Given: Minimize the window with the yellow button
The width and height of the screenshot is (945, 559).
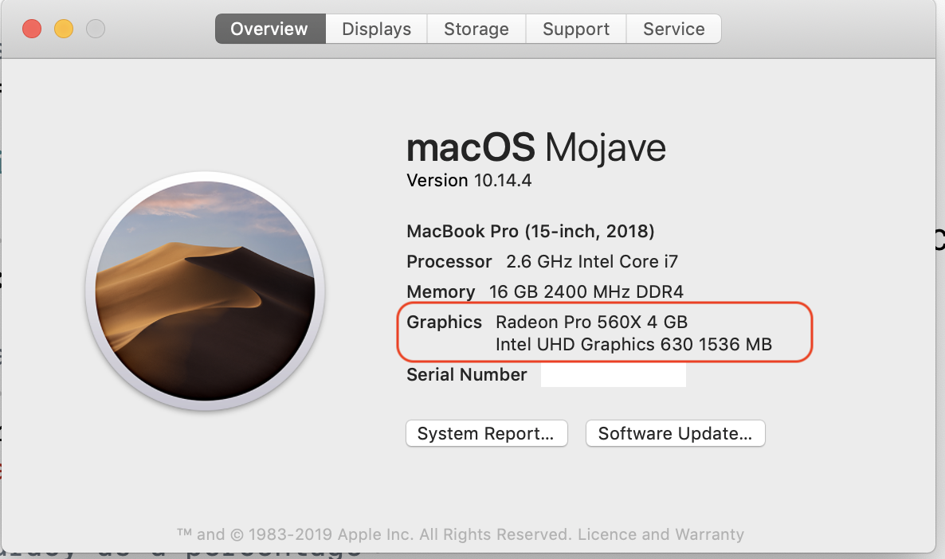Looking at the screenshot, I should click(64, 29).
